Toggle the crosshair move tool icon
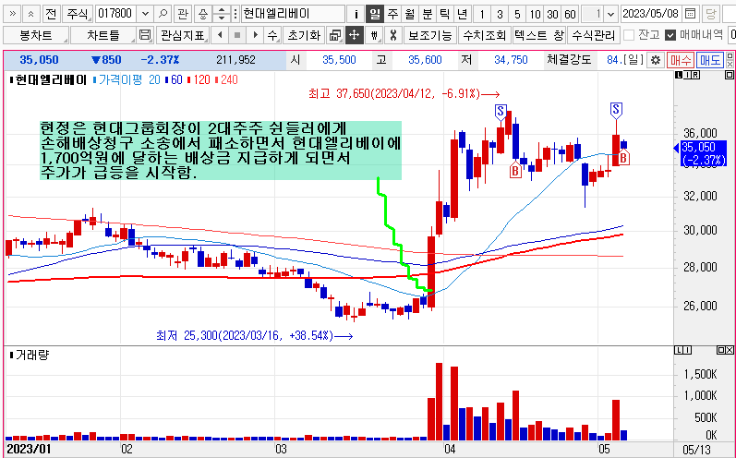736x458 pixels. [x=354, y=35]
